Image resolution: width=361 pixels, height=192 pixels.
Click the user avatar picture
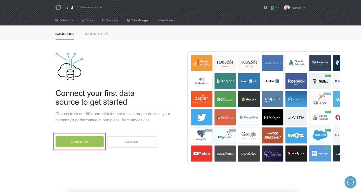(287, 8)
